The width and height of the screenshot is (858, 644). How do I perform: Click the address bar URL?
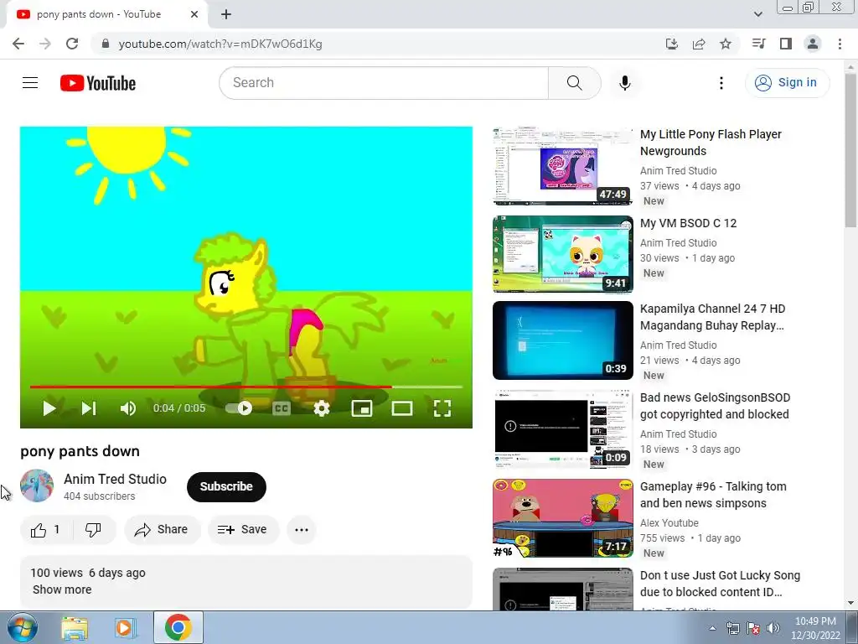coord(220,44)
